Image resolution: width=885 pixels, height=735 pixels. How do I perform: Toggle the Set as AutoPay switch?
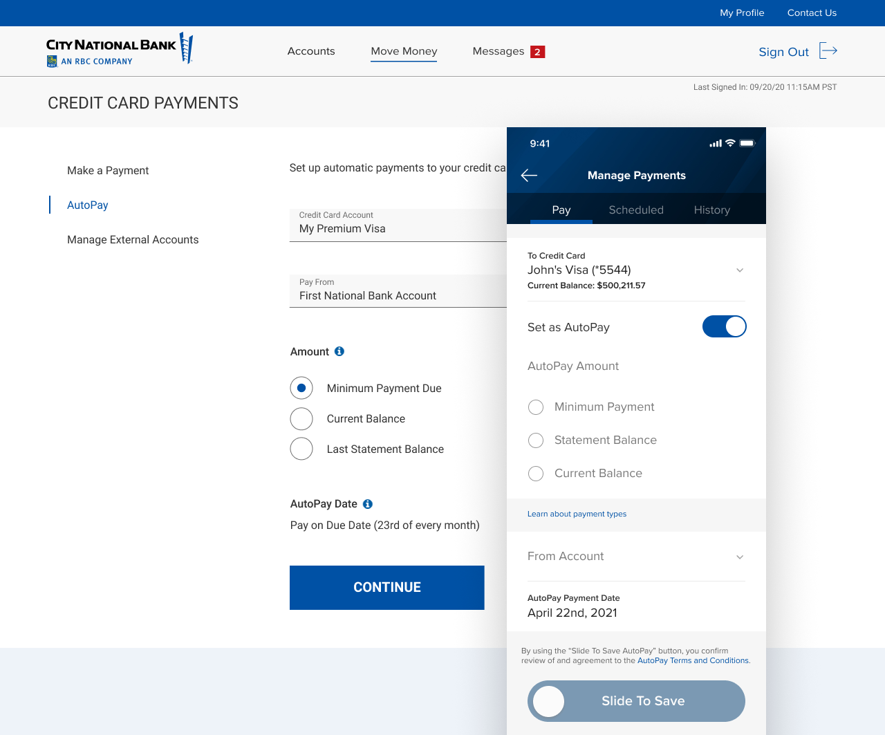tap(724, 326)
